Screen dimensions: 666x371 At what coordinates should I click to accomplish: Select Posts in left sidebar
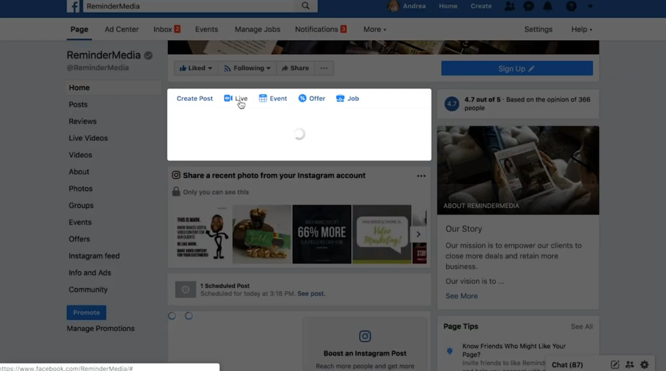pyautogui.click(x=78, y=105)
